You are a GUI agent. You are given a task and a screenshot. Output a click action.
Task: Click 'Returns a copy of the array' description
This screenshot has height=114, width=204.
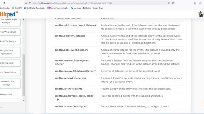136,89
